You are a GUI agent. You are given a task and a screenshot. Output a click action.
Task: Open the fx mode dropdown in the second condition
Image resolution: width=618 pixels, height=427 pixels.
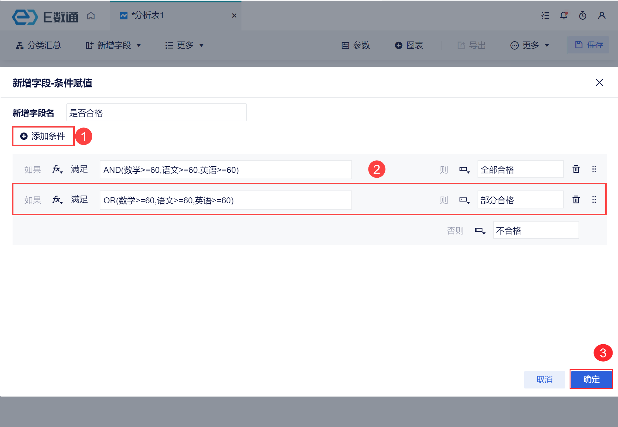(x=57, y=200)
